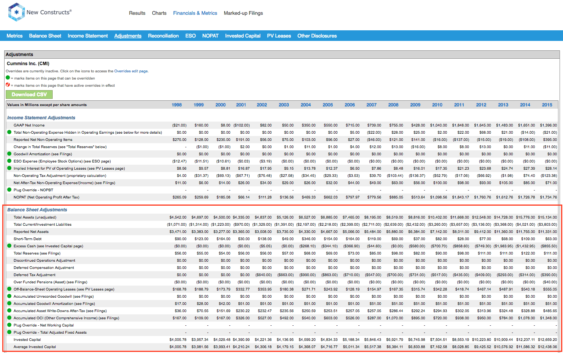The width and height of the screenshot is (563, 353).
Task: Open the Charts top navigation item
Action: pyautogui.click(x=159, y=13)
